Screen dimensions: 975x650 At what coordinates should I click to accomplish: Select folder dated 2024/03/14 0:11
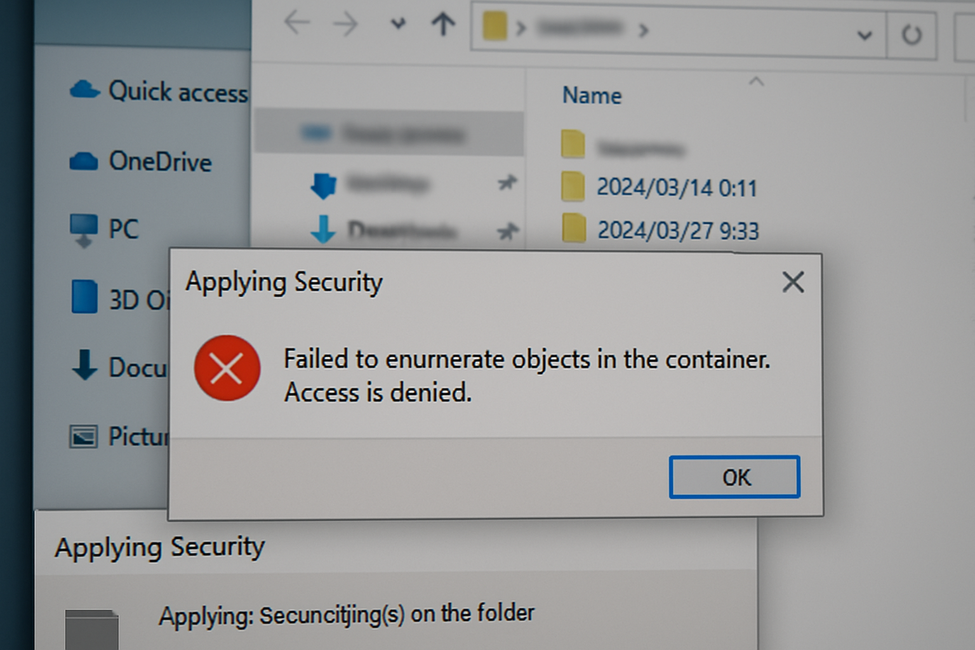(x=660, y=187)
